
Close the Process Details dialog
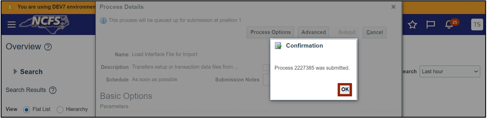(x=393, y=7)
